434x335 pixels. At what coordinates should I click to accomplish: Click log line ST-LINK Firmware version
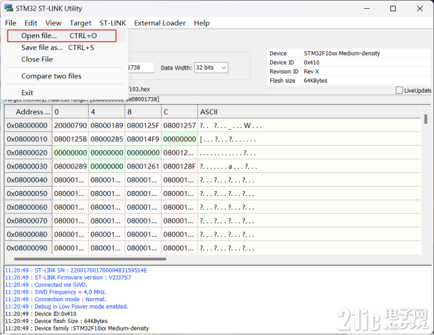(x=68, y=277)
